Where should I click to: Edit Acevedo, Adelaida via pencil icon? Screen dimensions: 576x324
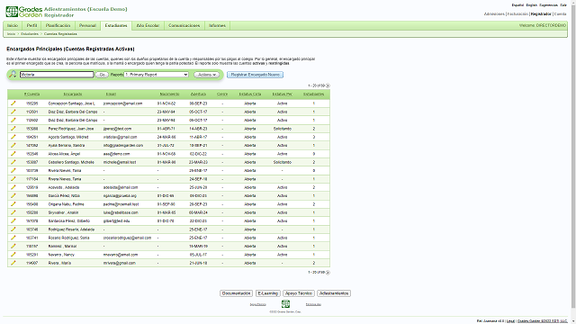13,187
